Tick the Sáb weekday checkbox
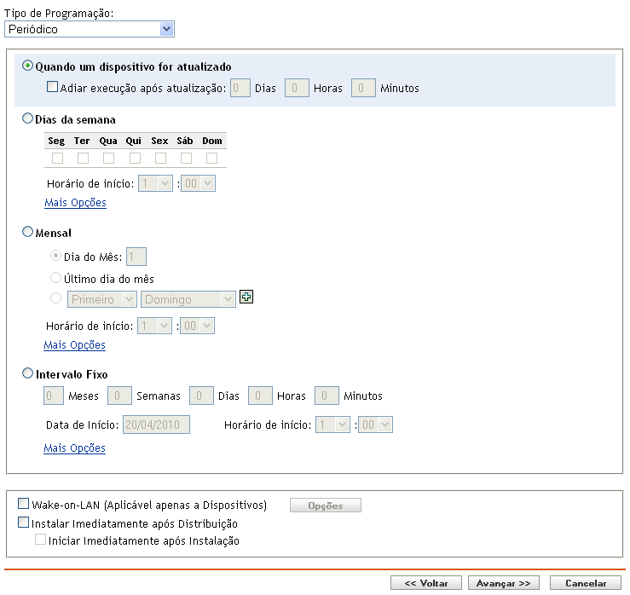This screenshot has width=630, height=595. pyautogui.click(x=186, y=158)
